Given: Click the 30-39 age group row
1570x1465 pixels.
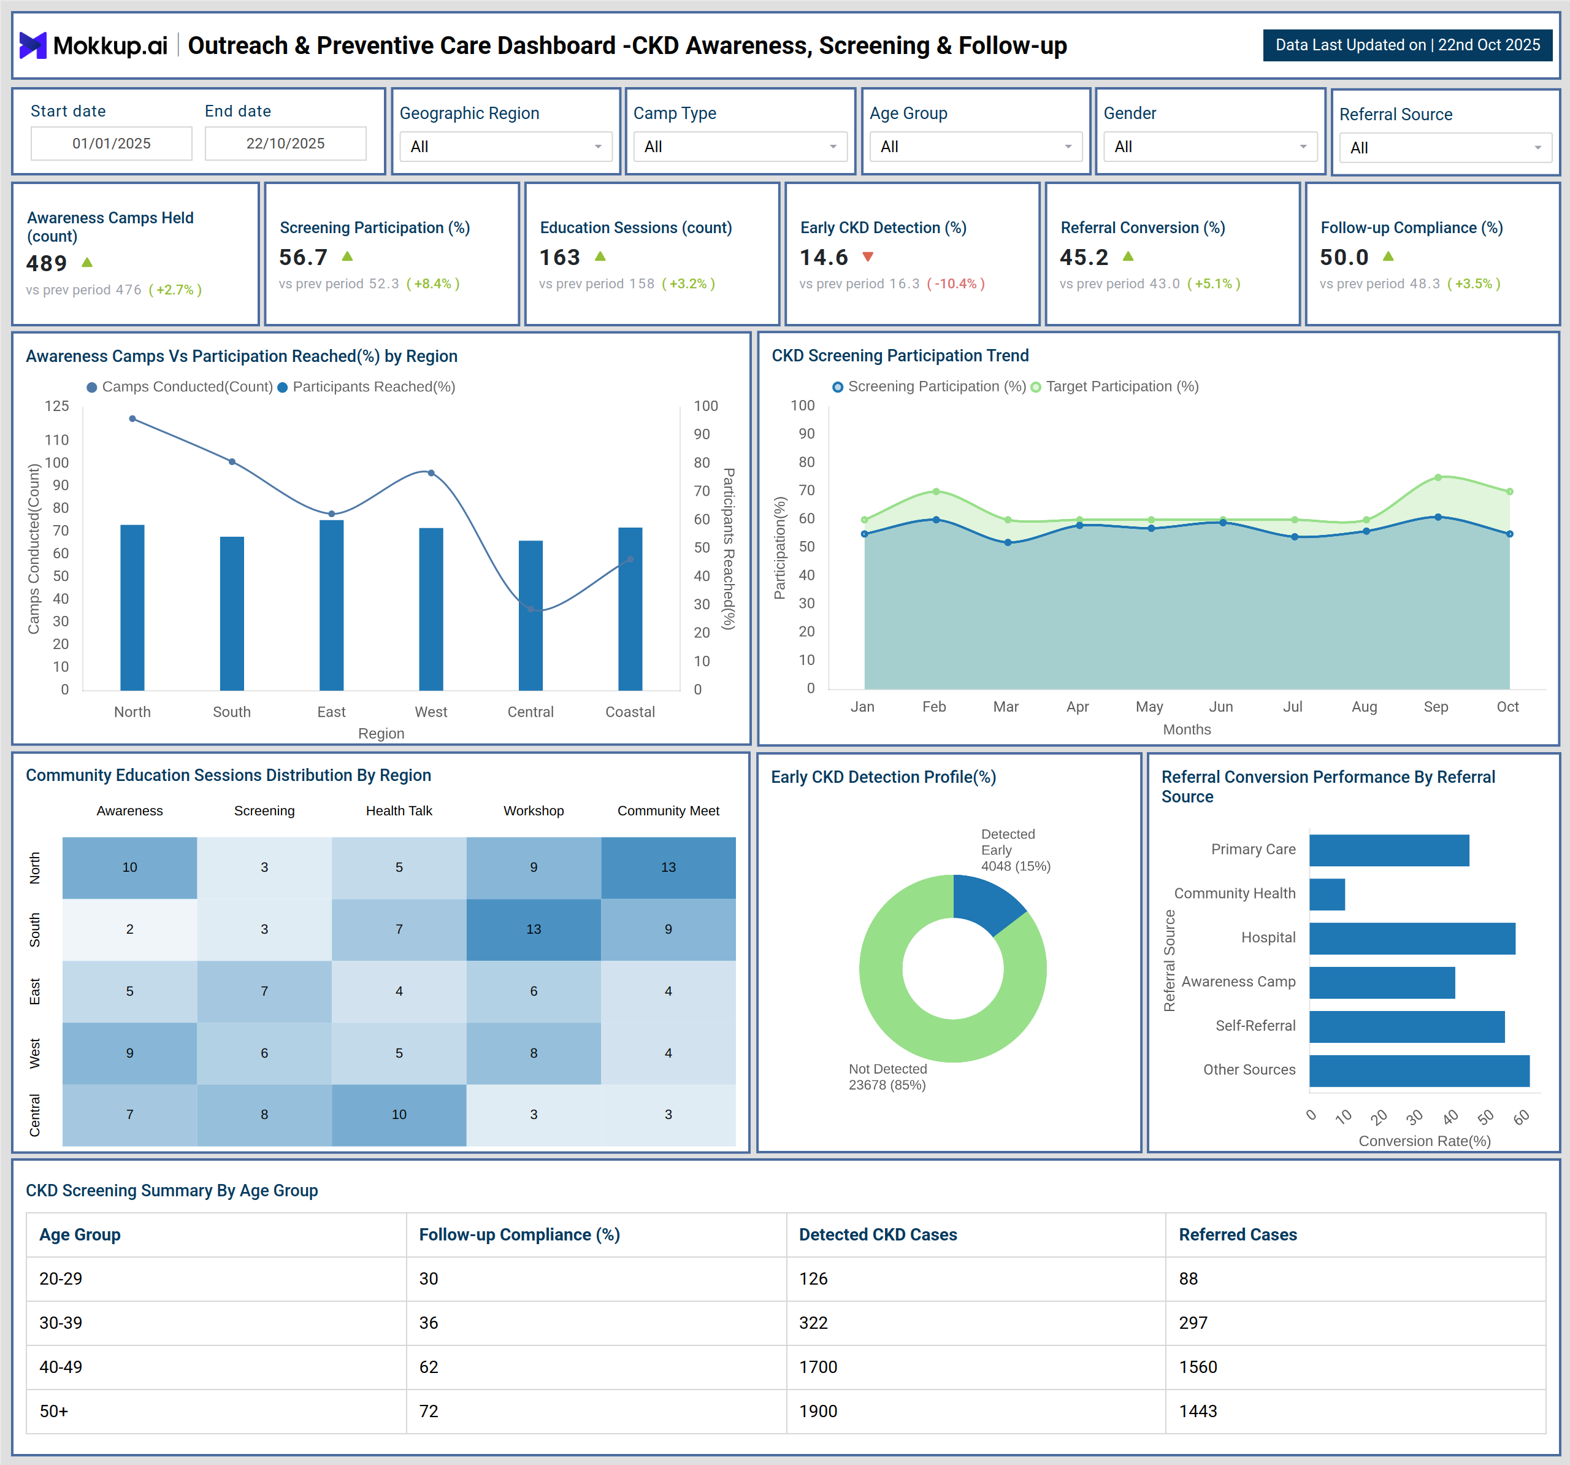Looking at the screenshot, I should tap(786, 1323).
